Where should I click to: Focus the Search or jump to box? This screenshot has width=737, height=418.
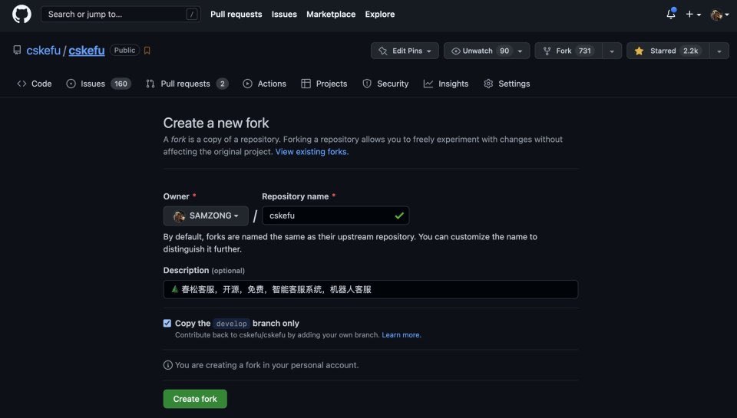coord(115,14)
